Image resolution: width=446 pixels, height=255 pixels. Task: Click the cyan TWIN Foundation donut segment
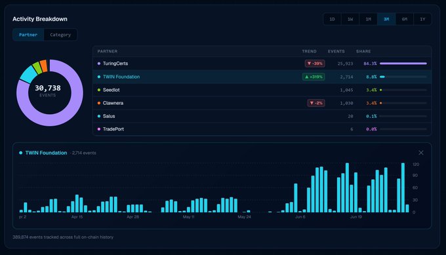coord(28,74)
